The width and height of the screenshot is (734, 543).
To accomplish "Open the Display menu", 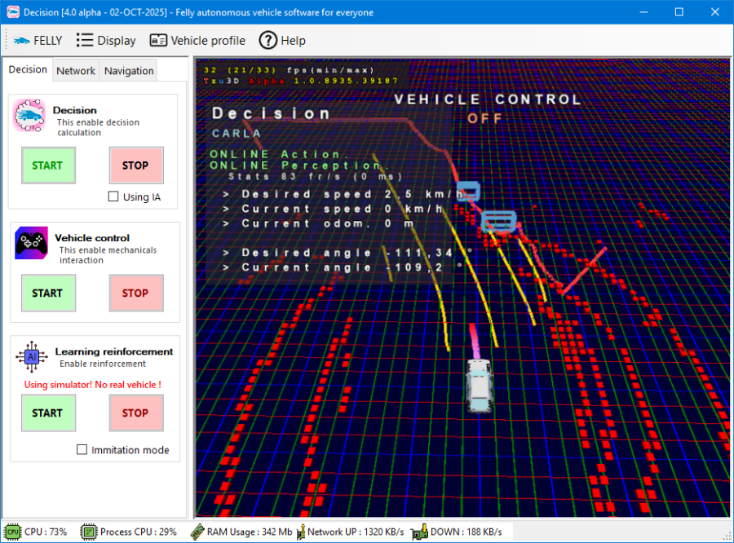I will click(106, 40).
